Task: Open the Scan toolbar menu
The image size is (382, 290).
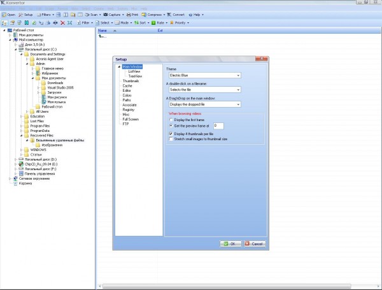Action: pyautogui.click(x=93, y=15)
